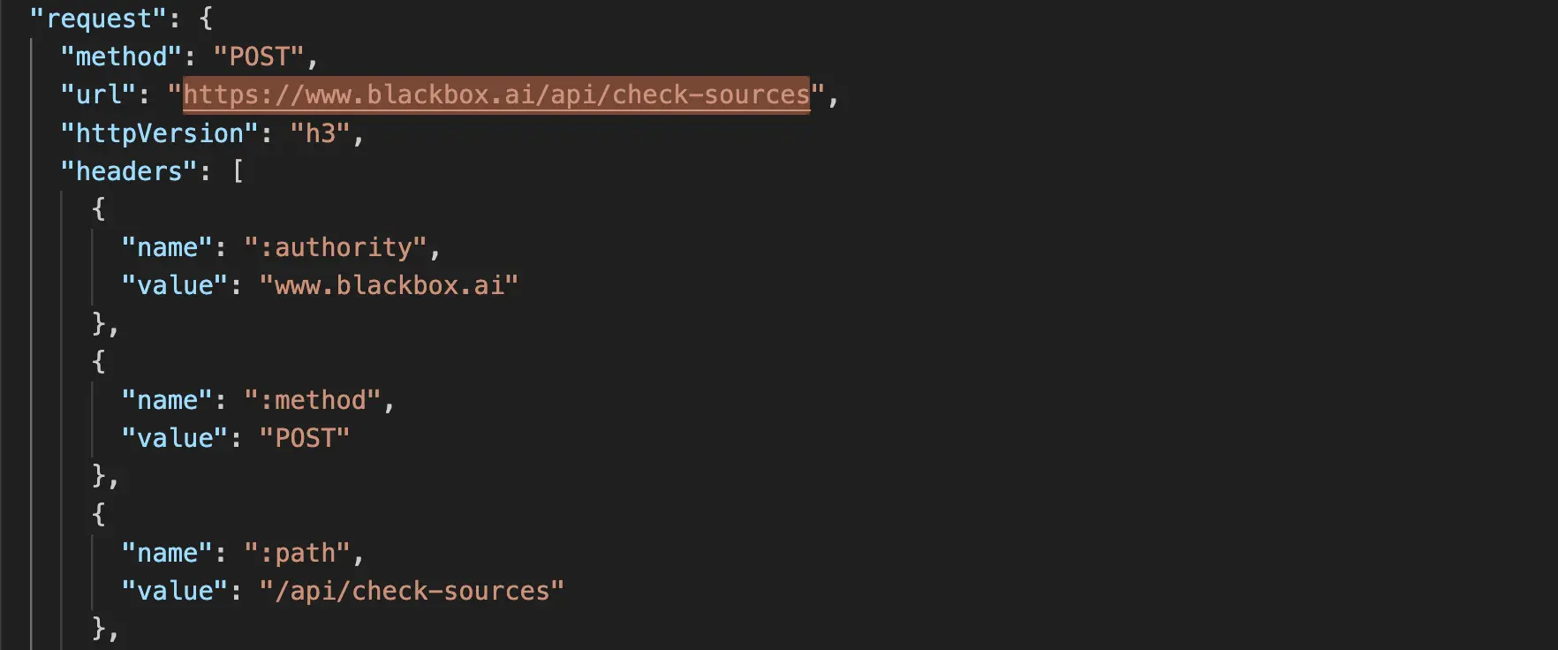Click the "request" key at the top
The height and width of the screenshot is (650, 1558).
coord(100,19)
